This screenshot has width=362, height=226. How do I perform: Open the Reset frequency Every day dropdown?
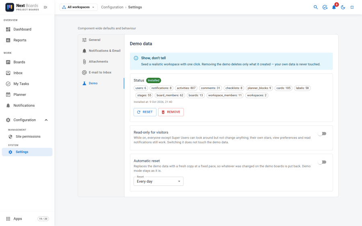click(x=158, y=181)
